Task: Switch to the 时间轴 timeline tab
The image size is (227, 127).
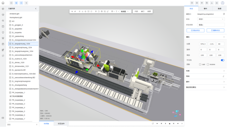Action: point(46,124)
